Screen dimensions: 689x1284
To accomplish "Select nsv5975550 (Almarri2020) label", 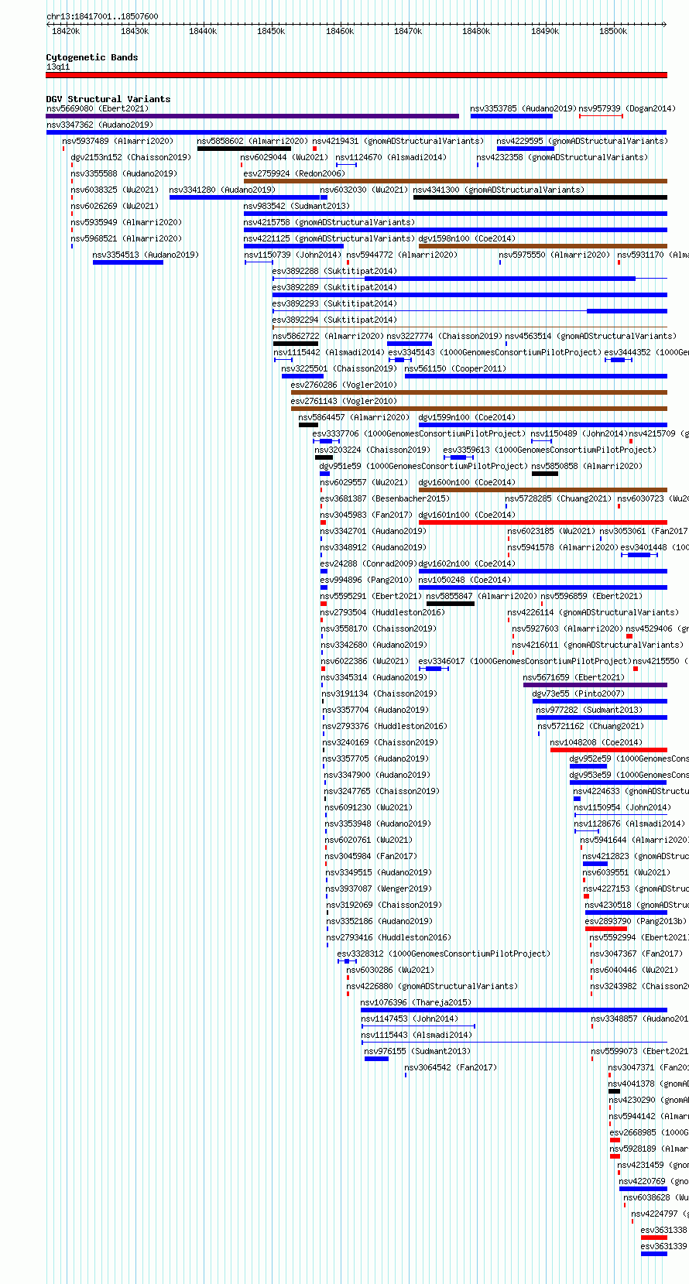I will (x=554, y=255).
